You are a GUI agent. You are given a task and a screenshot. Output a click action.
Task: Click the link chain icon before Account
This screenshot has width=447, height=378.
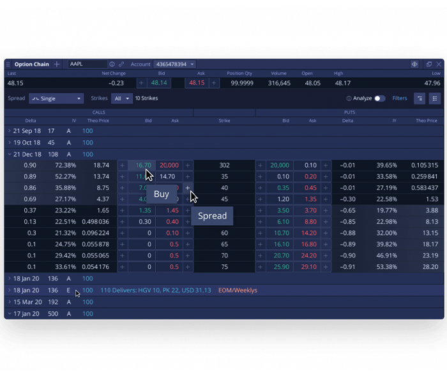point(121,64)
